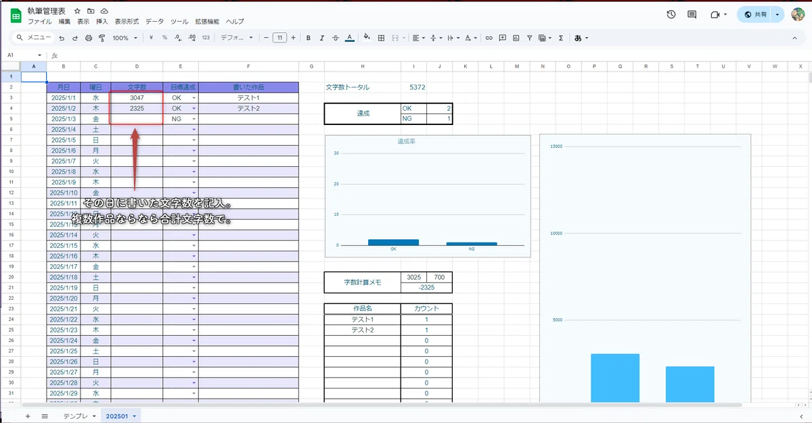Screen dimensions: 812x423
Task: Open more number formats 123
Action: (x=206, y=38)
